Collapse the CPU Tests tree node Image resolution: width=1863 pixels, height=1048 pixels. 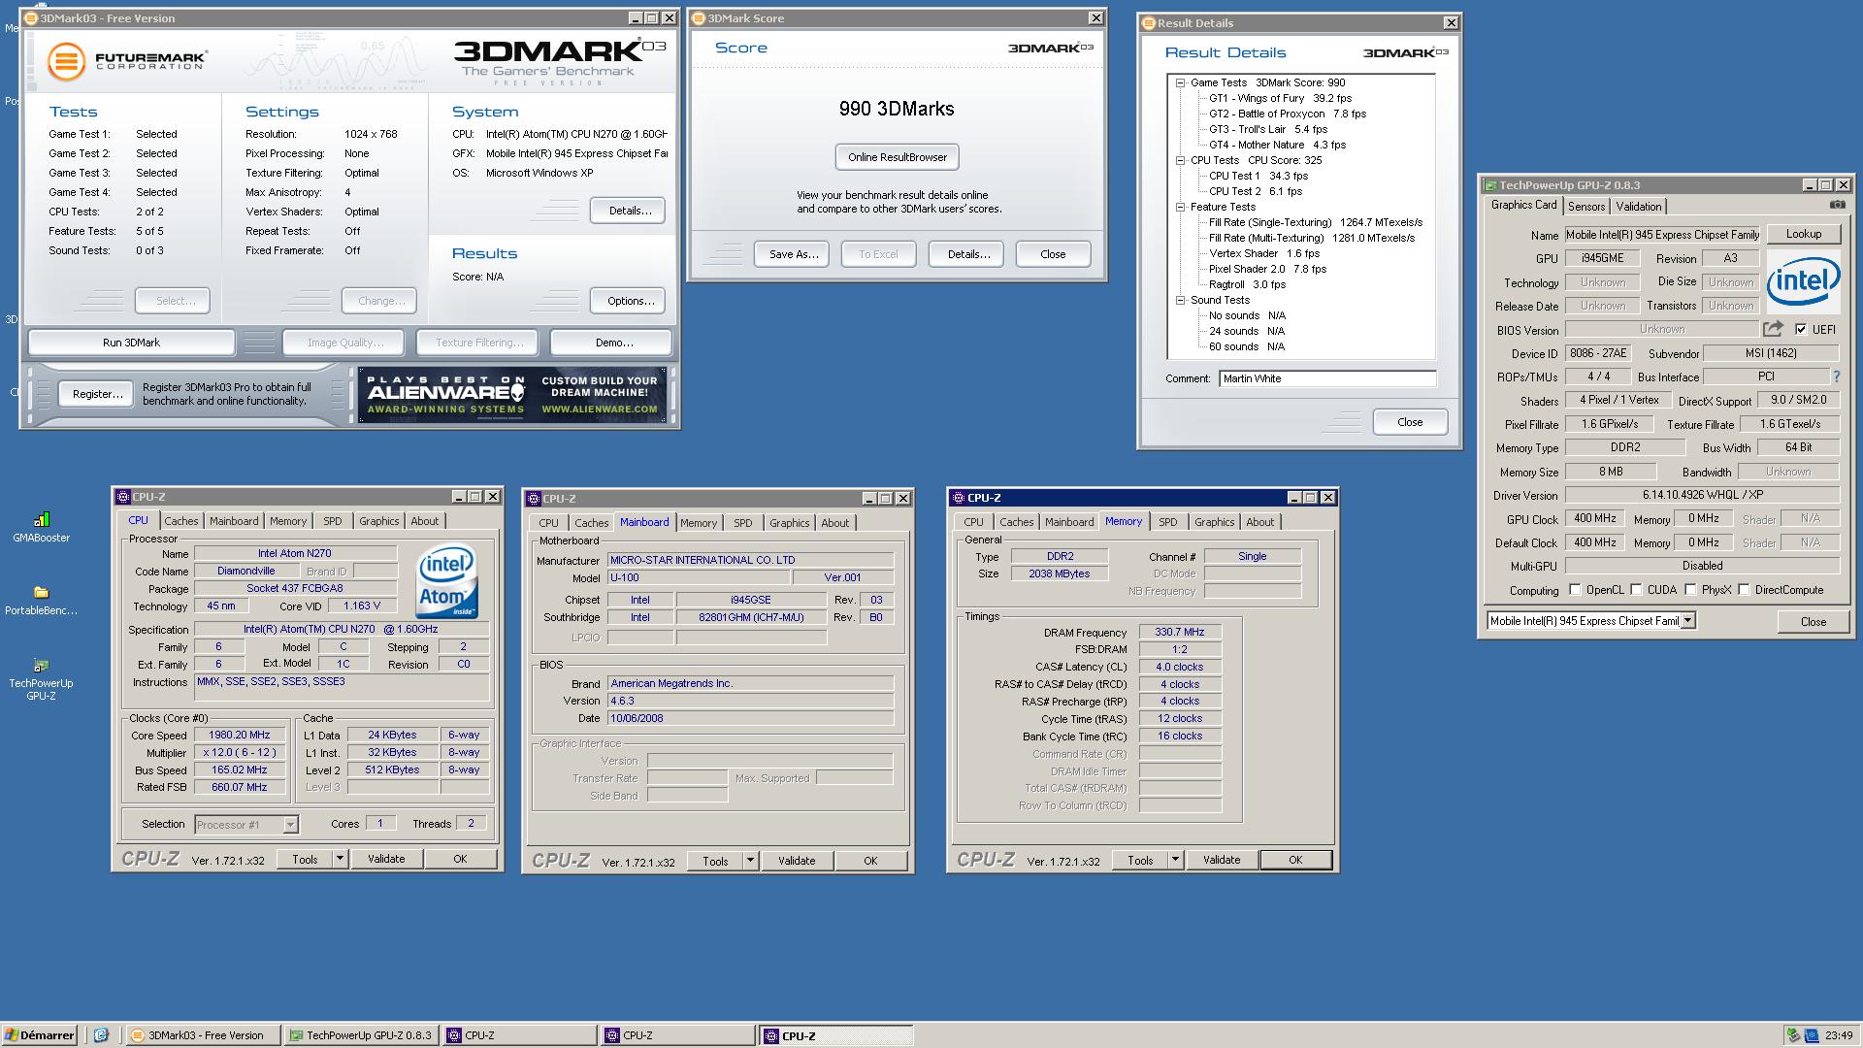[x=1181, y=161]
